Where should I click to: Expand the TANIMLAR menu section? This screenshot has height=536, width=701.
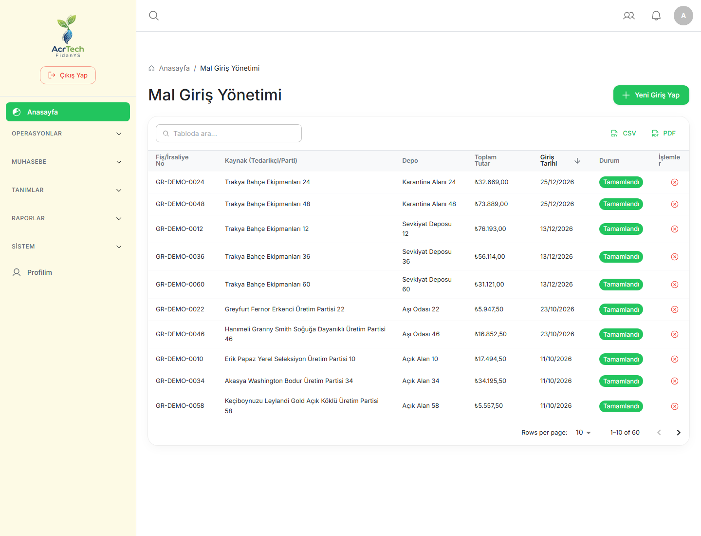coord(68,190)
